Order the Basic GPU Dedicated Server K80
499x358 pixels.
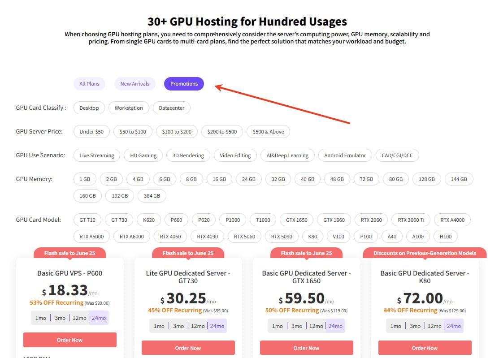click(x=425, y=348)
